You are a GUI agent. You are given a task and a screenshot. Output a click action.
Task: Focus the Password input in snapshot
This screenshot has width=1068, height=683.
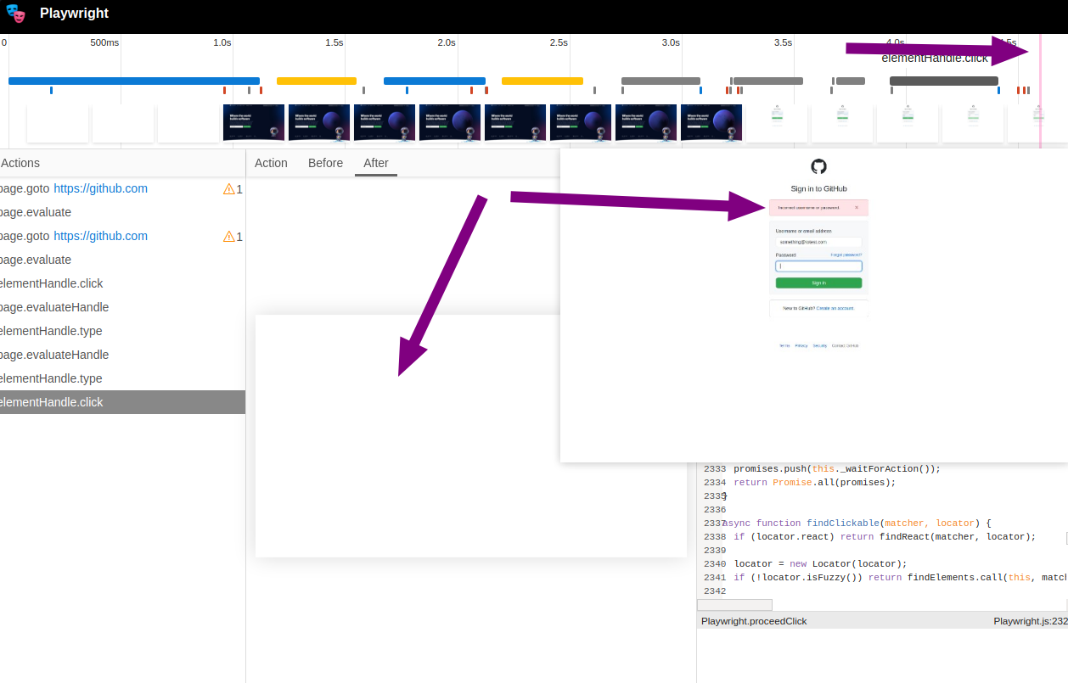(818, 266)
